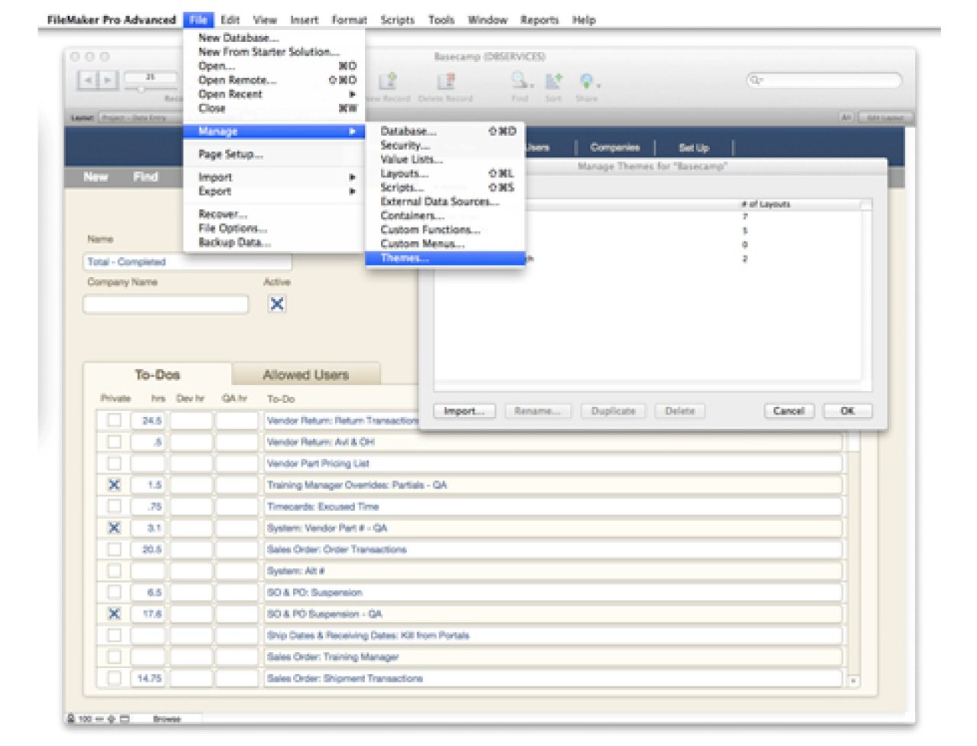Switch to the Allowed Users tab
The width and height of the screenshot is (977, 746).
[305, 374]
